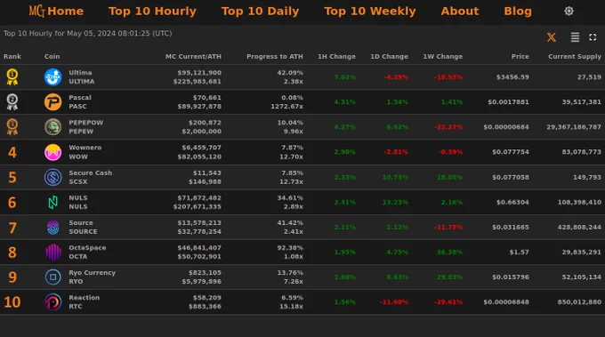605x337 pixels.
Task: Click PEPEPOW supply 29,367,186,787
Action: (x=574, y=127)
